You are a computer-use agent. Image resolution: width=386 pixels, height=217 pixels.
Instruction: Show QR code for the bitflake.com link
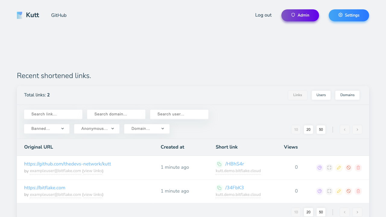click(329, 191)
